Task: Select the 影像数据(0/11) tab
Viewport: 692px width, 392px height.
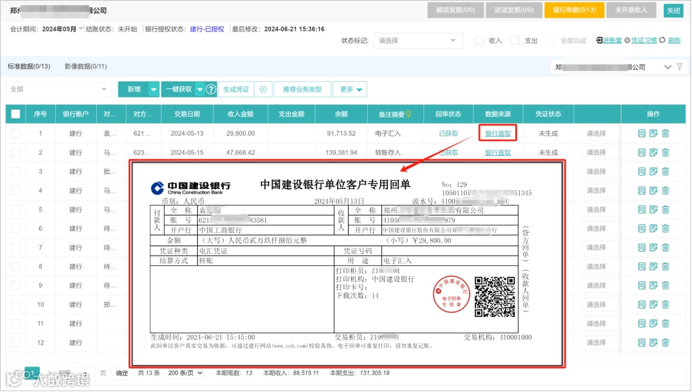Action: (86, 66)
